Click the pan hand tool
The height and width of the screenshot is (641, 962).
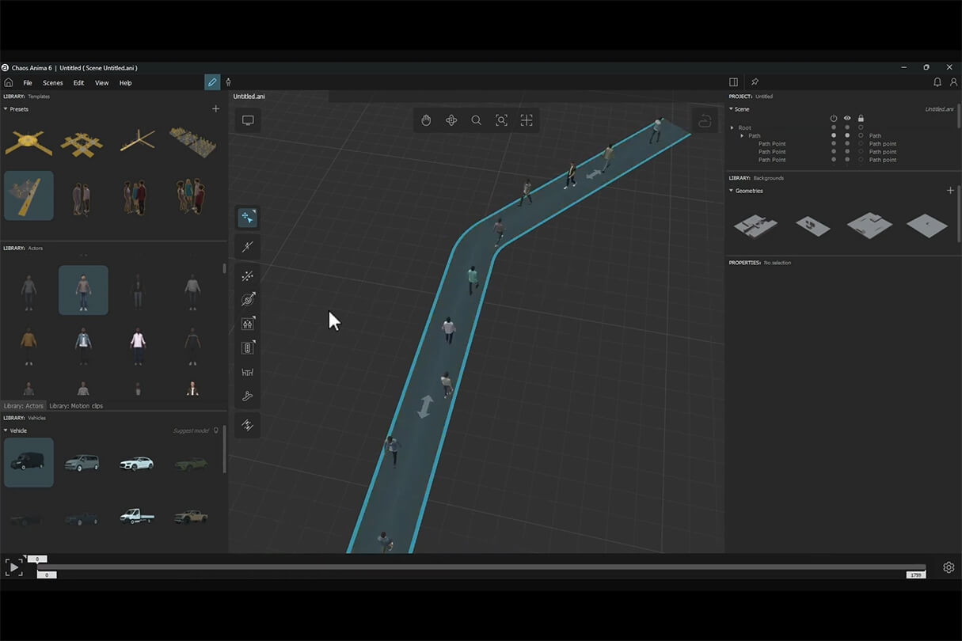coord(426,120)
